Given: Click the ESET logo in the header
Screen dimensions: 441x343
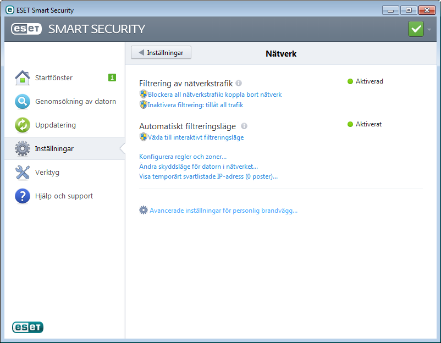Looking at the screenshot, I should click(x=26, y=29).
